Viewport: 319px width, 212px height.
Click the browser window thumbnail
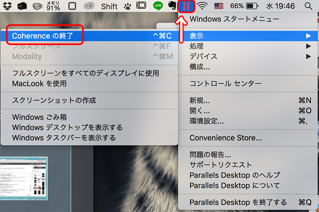coord(24,178)
